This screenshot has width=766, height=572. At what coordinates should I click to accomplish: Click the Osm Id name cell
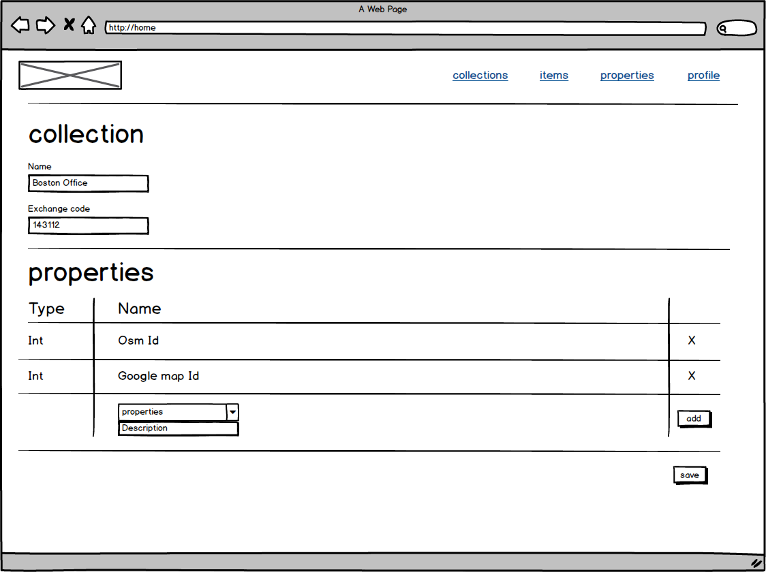pyautogui.click(x=138, y=340)
